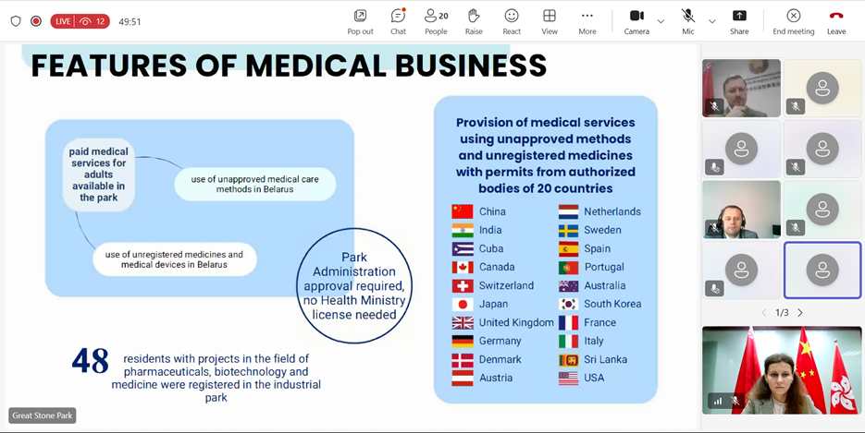The height and width of the screenshot is (433, 865).
Task: Click 'use of unregistered medicines' bubble
Action: [x=174, y=259]
